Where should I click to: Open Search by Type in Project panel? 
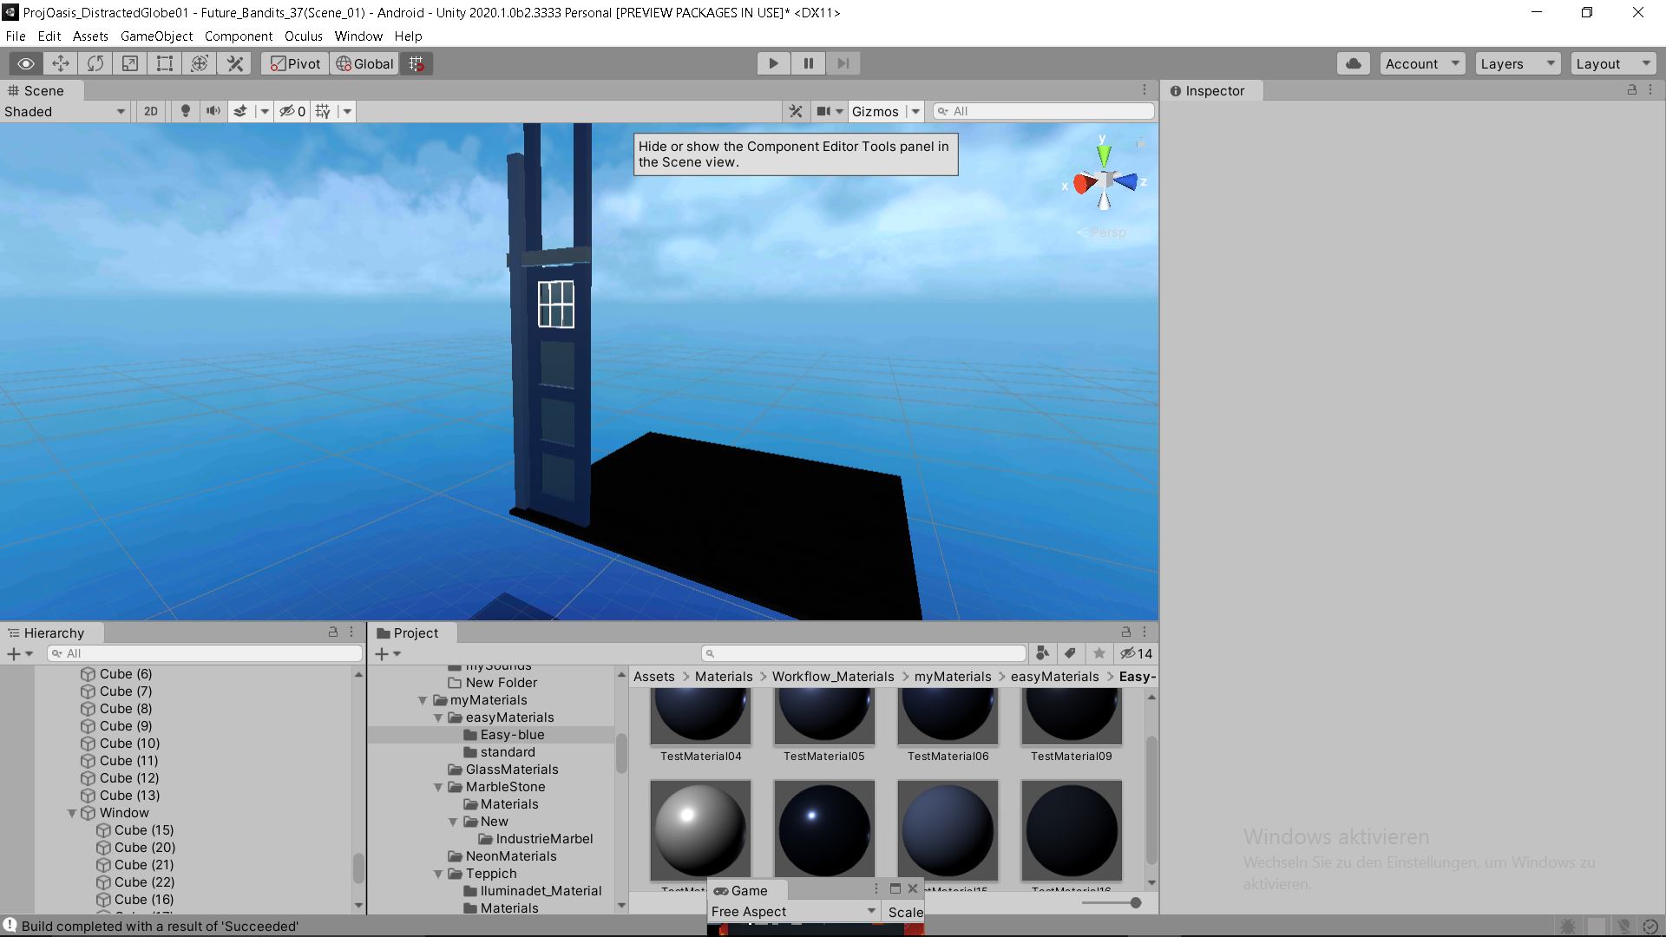click(1043, 653)
